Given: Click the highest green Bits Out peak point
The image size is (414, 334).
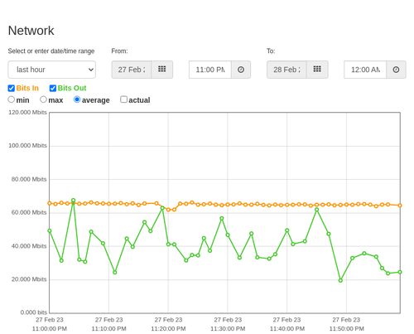Looking at the screenshot, I should [73, 201].
